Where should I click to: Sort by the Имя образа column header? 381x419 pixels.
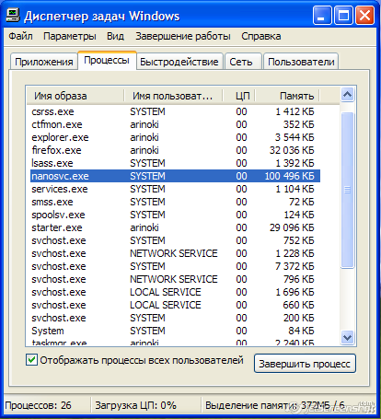(x=75, y=96)
